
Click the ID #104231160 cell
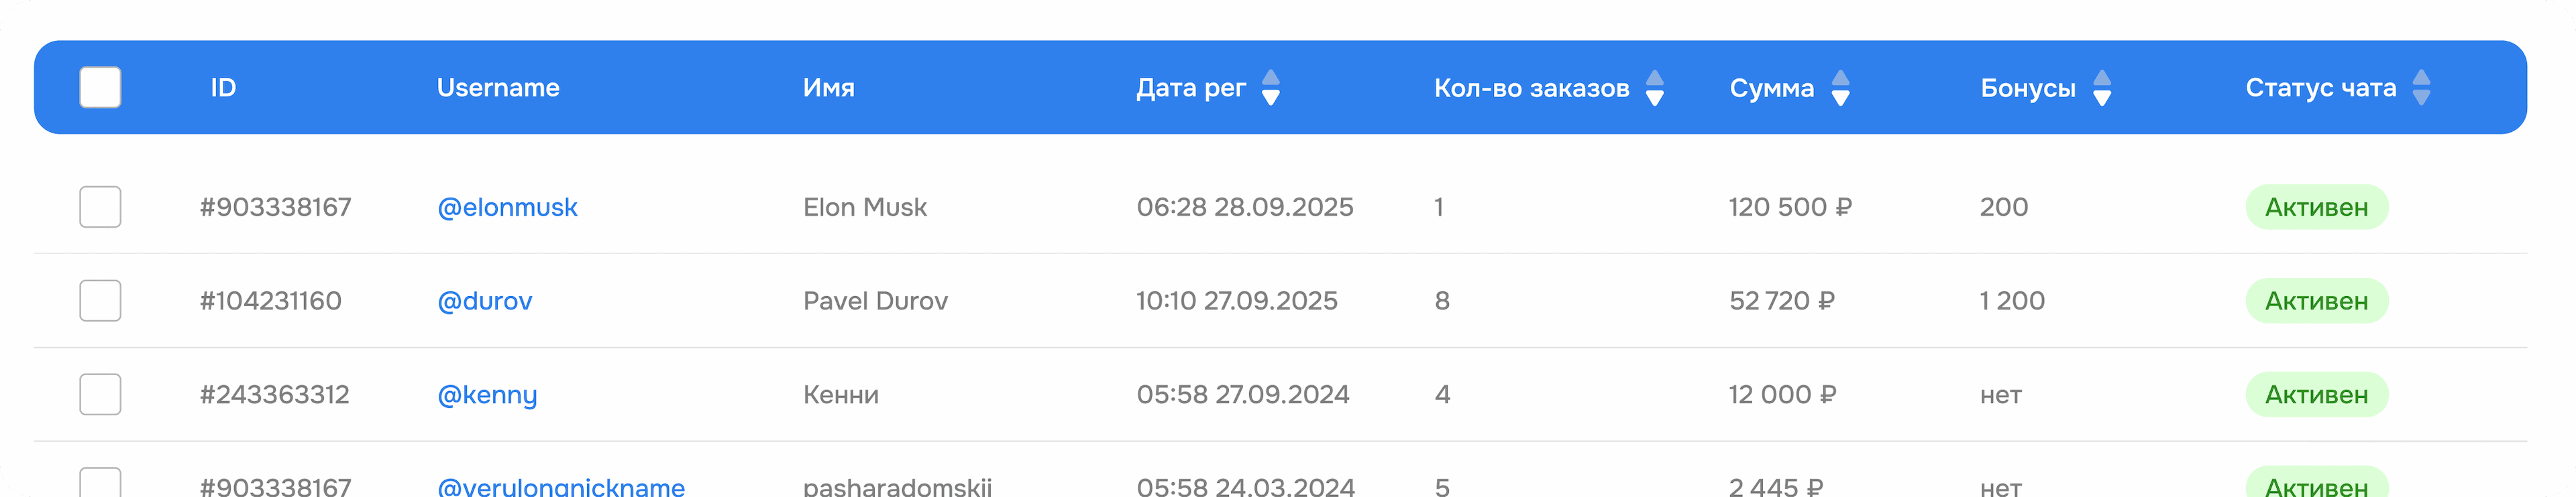pos(270,300)
